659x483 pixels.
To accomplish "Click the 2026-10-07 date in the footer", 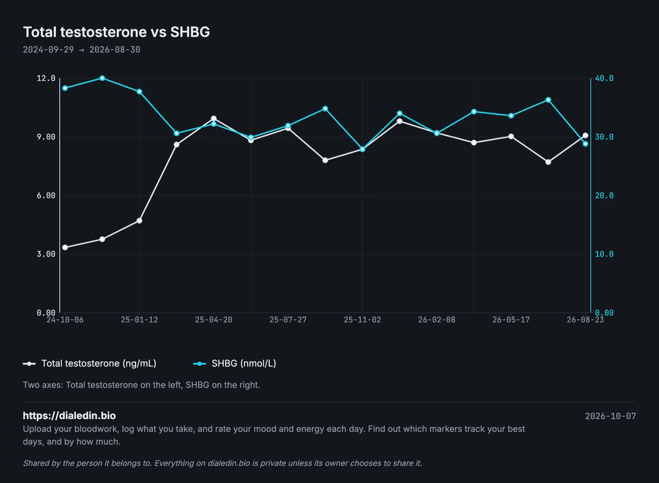I will [610, 416].
